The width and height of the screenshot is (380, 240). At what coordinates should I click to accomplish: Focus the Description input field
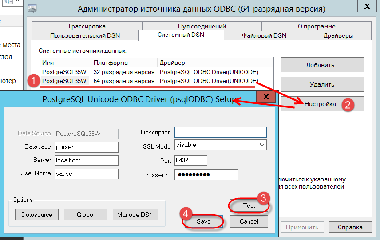click(220, 132)
